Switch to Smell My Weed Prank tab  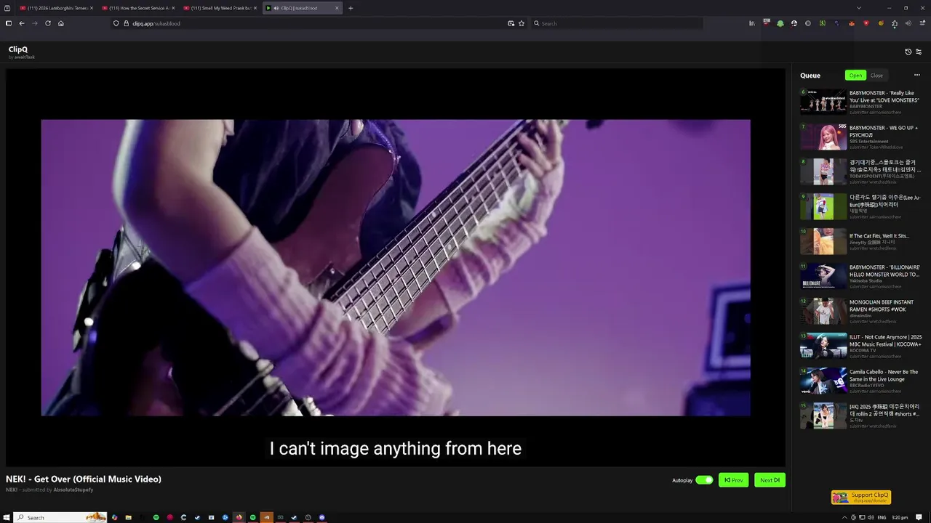[x=218, y=8]
